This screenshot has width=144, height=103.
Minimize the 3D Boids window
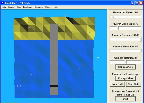click(132, 3)
